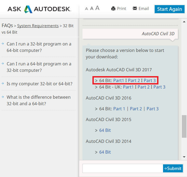
Task: Download Civil 3D 2017 64 Bit Part1
Action: pyautogui.click(x=119, y=80)
